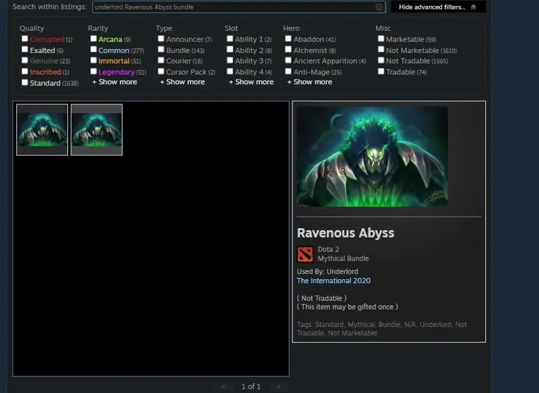Check the Abaddon hero checkbox
This screenshot has width=539, height=393.
pyautogui.click(x=288, y=39)
